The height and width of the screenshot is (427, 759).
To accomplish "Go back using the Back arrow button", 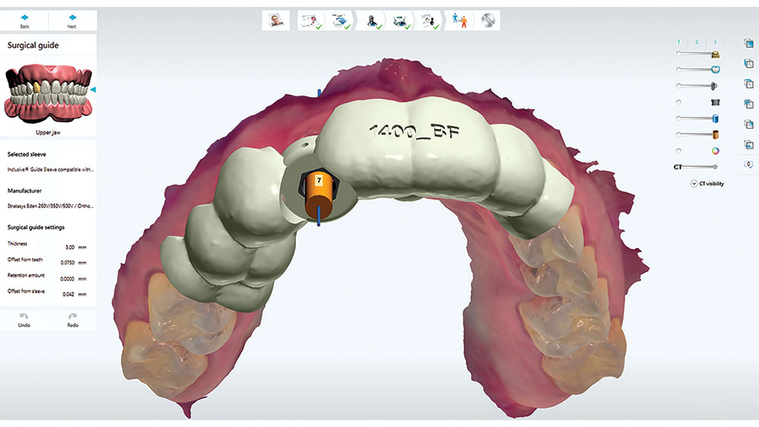I will 24,20.
